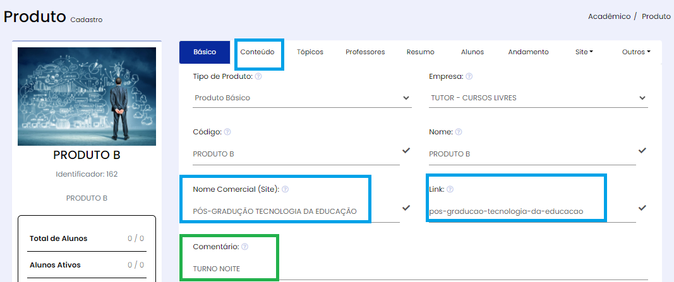Click the large PRODUTO B sidebar heading

(x=87, y=155)
